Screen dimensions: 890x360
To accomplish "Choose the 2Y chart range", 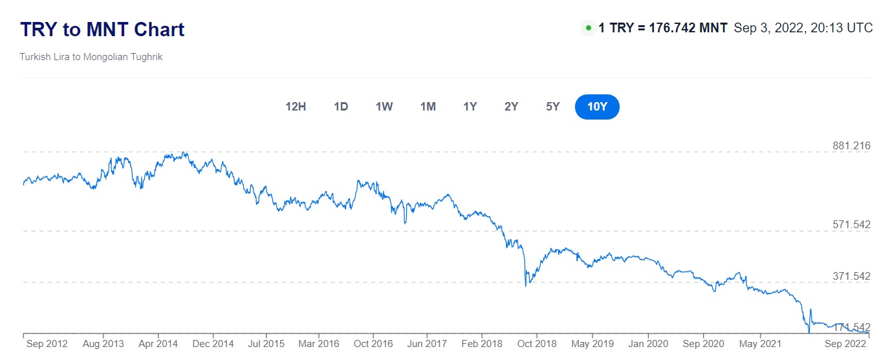I will click(x=512, y=107).
